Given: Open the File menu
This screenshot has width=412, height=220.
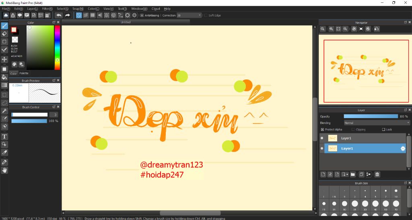Looking at the screenshot, I should (6, 9).
